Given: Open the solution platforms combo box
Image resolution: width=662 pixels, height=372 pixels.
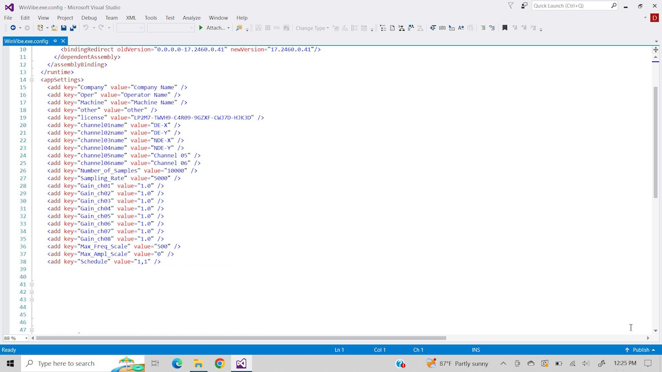Looking at the screenshot, I should 171,28.
